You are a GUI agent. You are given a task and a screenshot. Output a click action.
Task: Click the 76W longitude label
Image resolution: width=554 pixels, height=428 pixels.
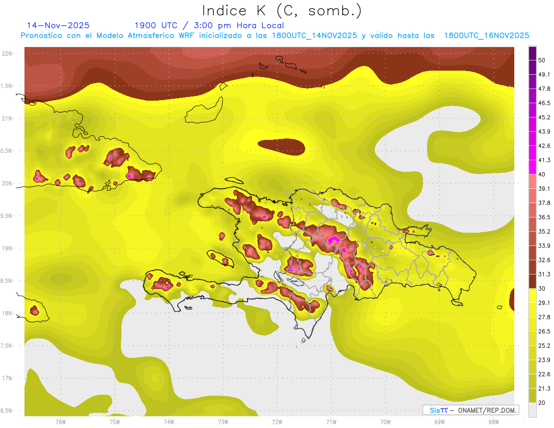coord(60,422)
